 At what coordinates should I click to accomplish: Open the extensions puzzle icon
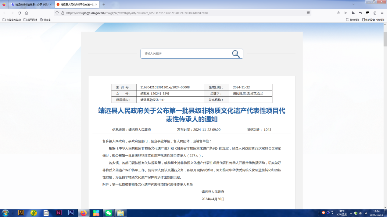(375, 13)
